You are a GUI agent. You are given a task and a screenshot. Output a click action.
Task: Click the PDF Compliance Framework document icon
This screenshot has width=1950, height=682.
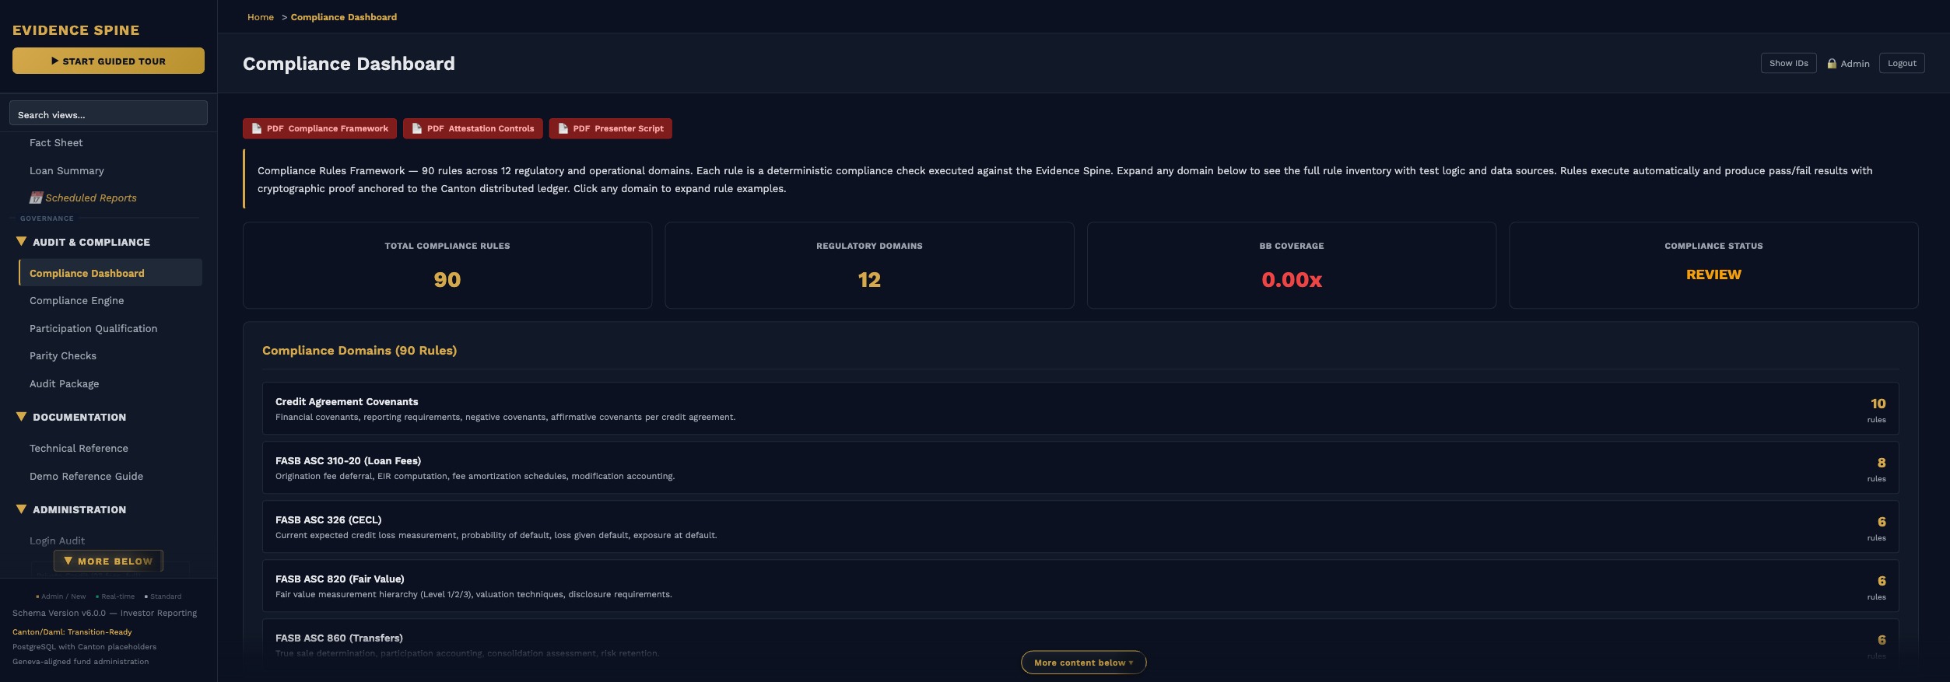[256, 129]
